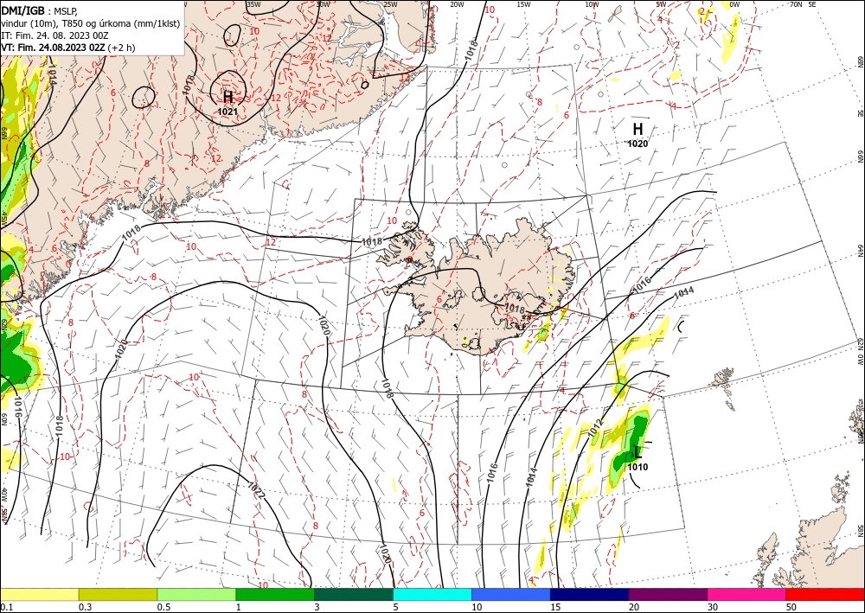Click the navy 15–20 legend swatch
This screenshot has height=613, width=865.
590,595
